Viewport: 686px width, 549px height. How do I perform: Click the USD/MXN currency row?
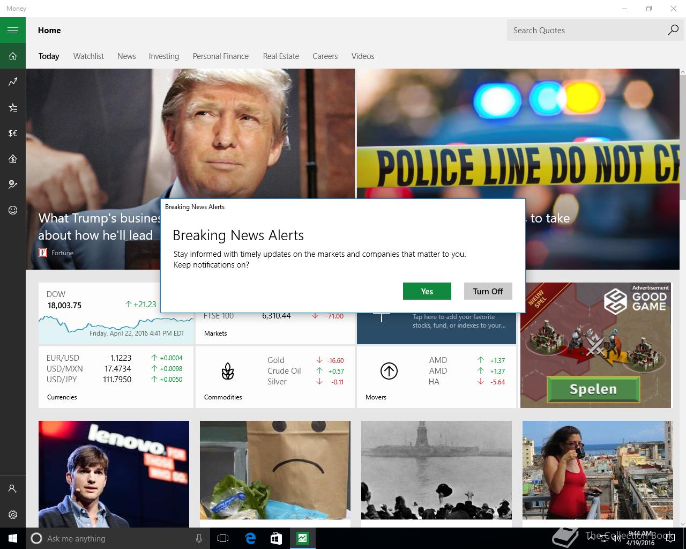pyautogui.click(x=115, y=368)
